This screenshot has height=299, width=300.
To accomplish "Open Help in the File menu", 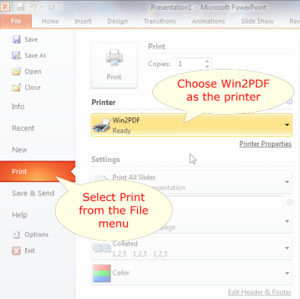I will [x=20, y=215].
